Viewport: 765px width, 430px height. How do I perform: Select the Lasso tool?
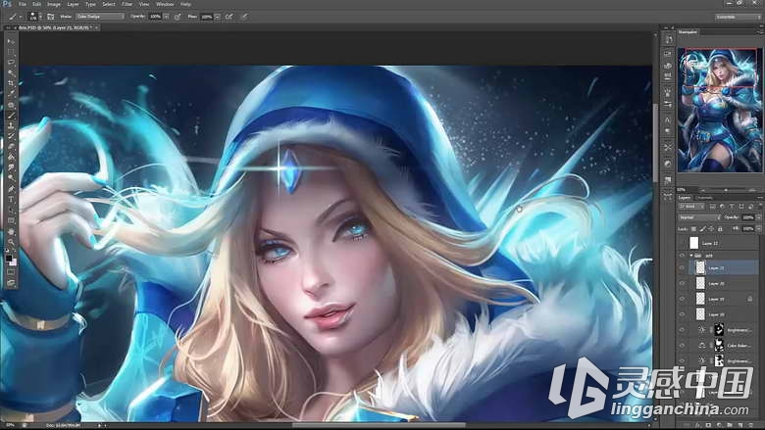point(11,63)
